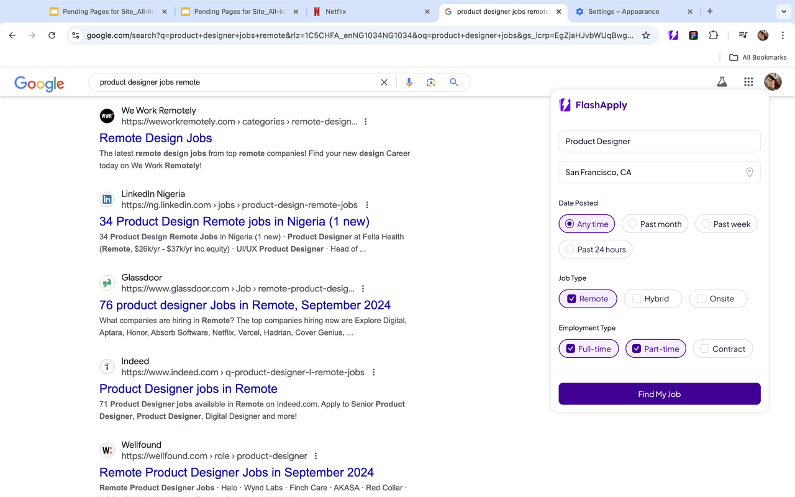Click the browser forward arrow

[x=32, y=35]
